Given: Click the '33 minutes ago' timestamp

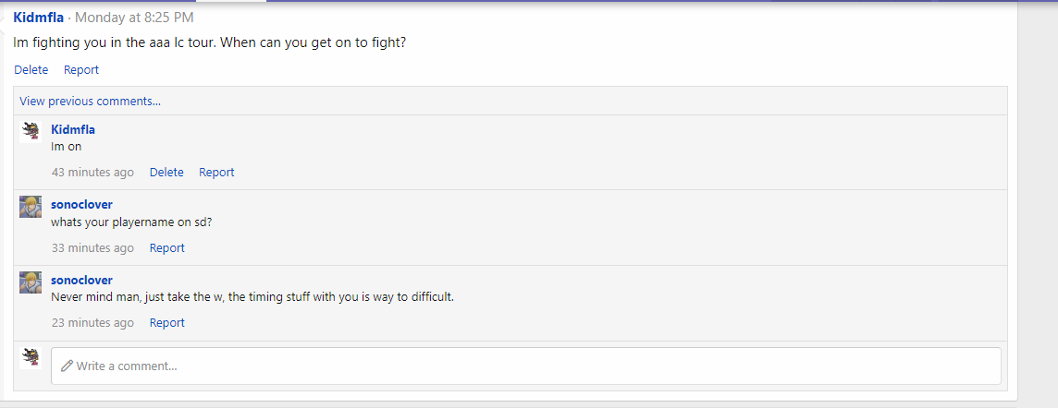Looking at the screenshot, I should pos(92,247).
